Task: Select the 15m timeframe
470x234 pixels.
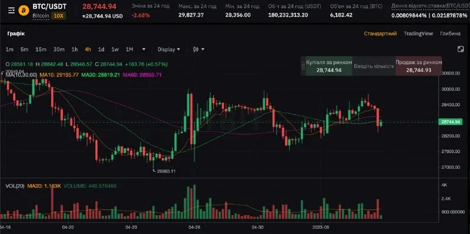Action: coord(41,49)
